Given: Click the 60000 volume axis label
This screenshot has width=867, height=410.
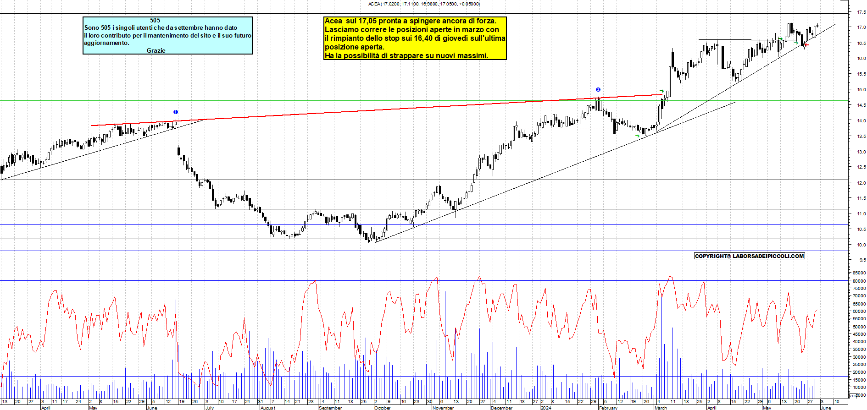Looking at the screenshot, I should pyautogui.click(x=859, y=312).
